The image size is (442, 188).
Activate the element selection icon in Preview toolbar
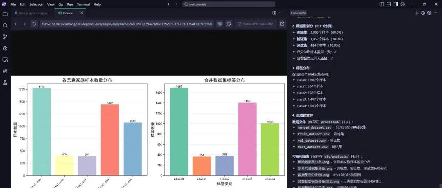[229, 24]
